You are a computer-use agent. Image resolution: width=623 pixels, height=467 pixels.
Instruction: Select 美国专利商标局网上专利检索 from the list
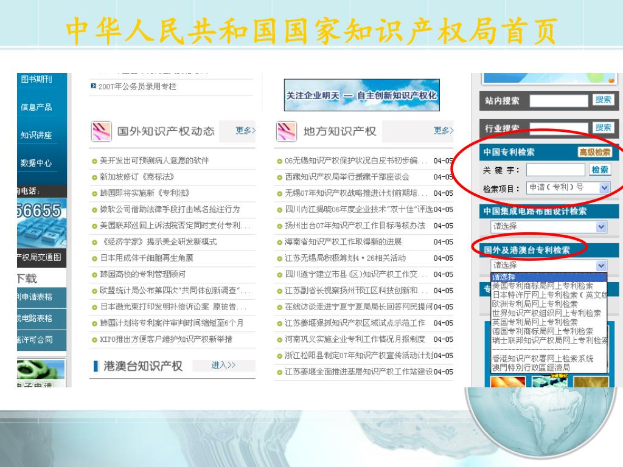543,285
